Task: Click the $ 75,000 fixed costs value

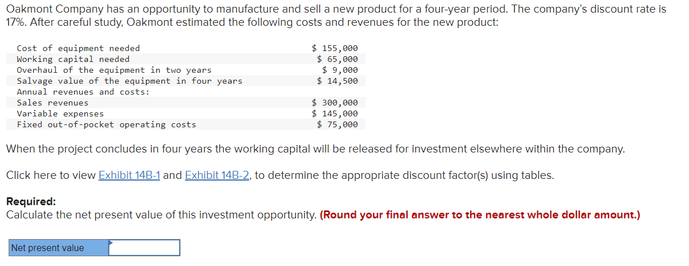Action: click(337, 124)
